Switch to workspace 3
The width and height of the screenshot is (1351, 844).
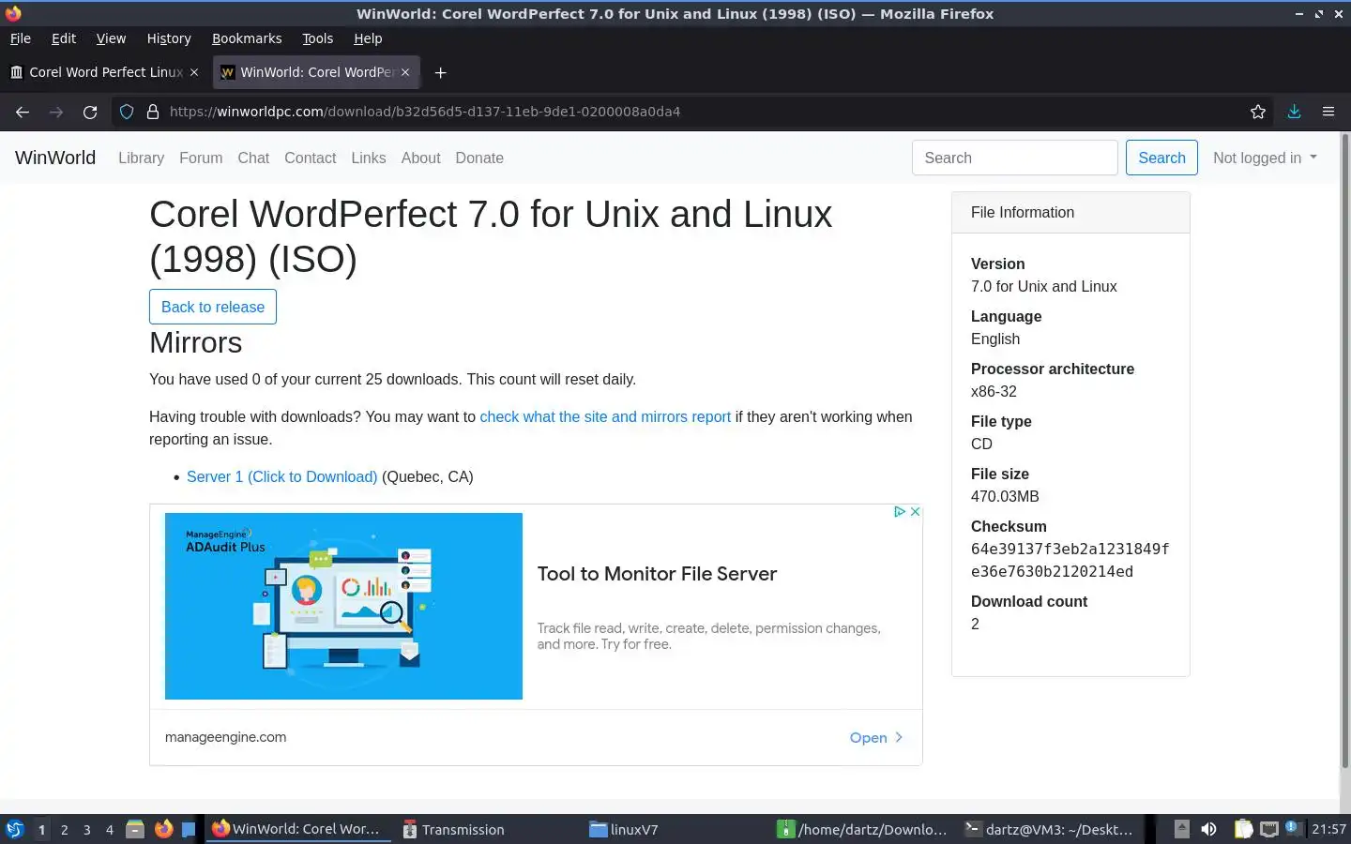(x=87, y=830)
